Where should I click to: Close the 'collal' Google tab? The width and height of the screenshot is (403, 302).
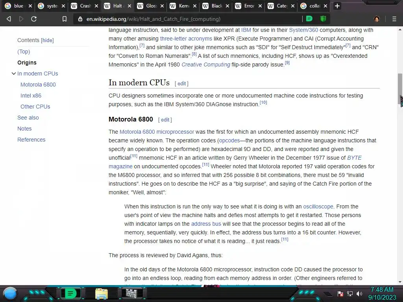click(x=325, y=6)
